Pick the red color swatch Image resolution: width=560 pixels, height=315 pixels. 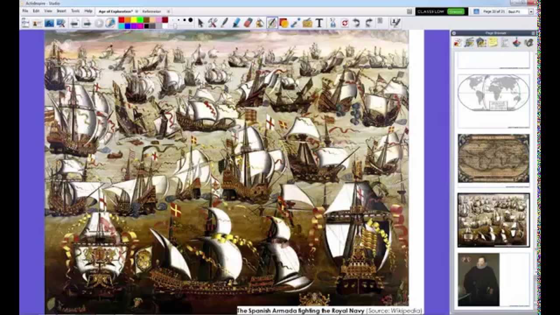coord(122,20)
